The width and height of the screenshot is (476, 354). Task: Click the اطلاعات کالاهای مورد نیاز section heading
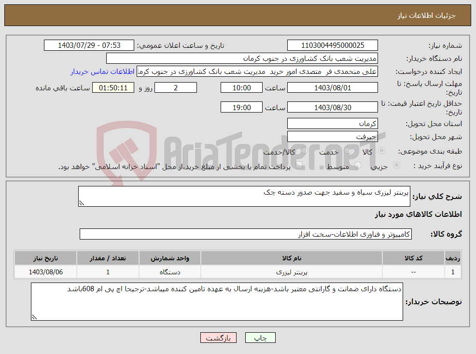click(x=418, y=214)
